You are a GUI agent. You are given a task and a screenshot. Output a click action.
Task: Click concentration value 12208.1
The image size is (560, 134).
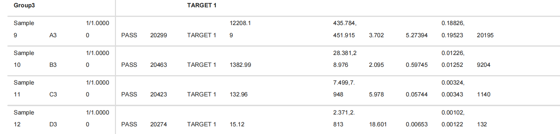click(240, 29)
